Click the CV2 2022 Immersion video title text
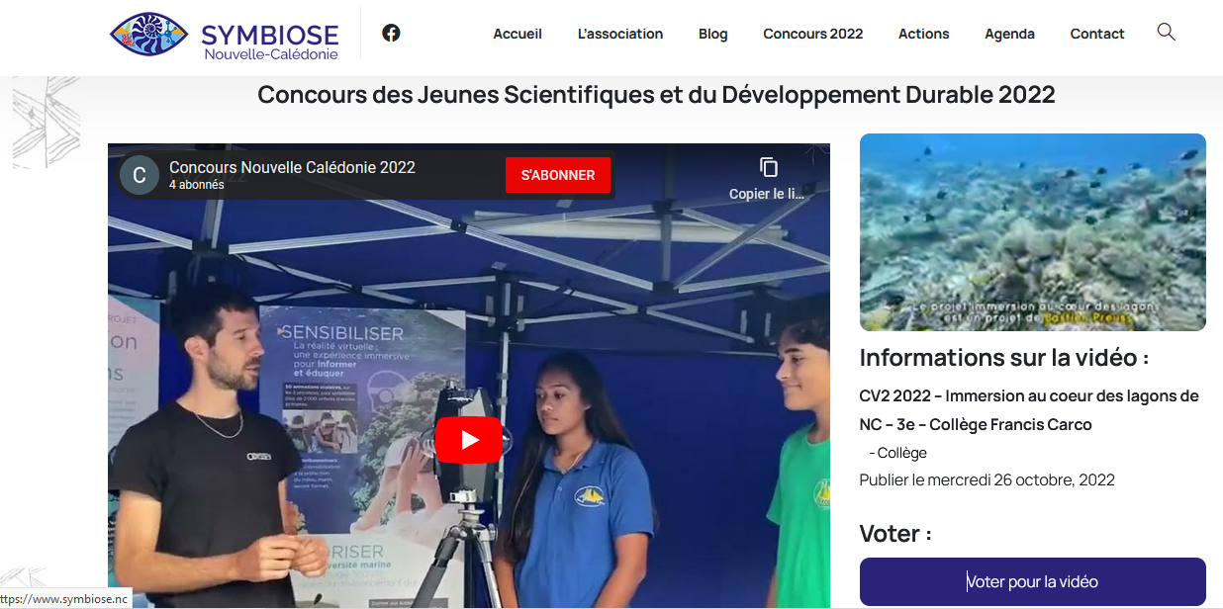 [x=1029, y=410]
